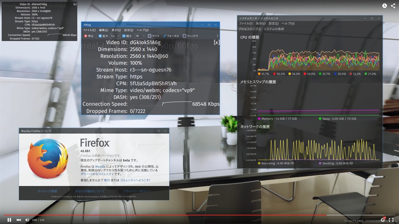
Task: Click the 68548 Kbps text in stats overlay
Action: 69,35
